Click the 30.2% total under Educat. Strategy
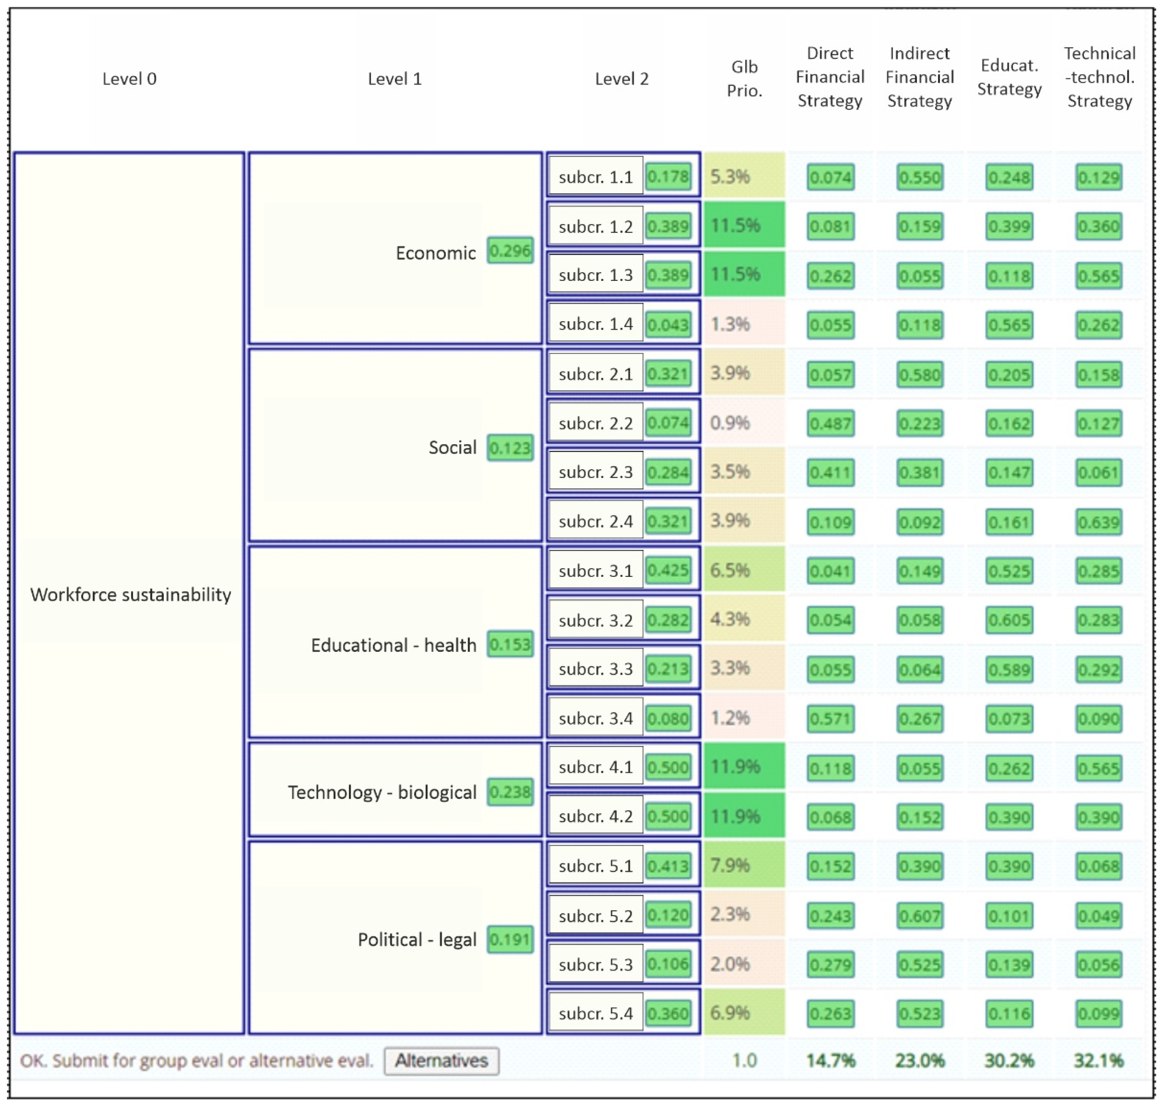This screenshot has width=1166, height=1110. (x=1009, y=1060)
